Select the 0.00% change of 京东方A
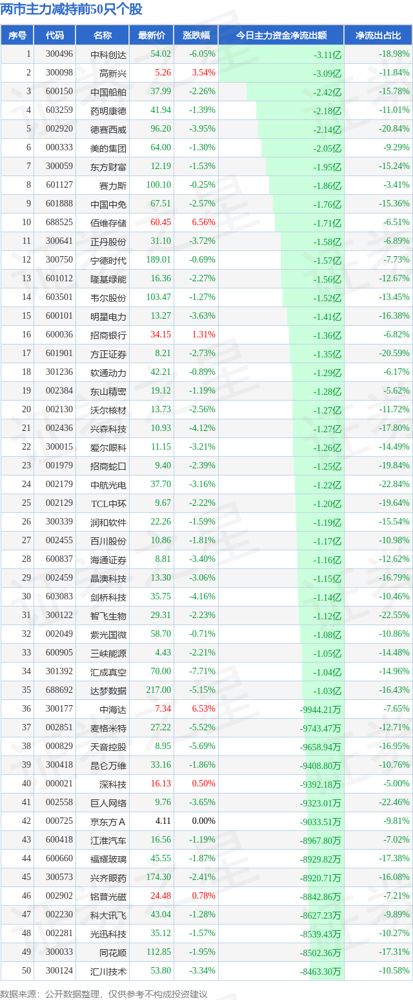This screenshot has width=413, height=1000. [x=203, y=821]
